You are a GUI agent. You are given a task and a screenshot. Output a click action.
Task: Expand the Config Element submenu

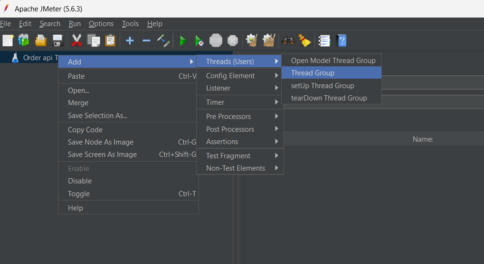click(x=239, y=76)
